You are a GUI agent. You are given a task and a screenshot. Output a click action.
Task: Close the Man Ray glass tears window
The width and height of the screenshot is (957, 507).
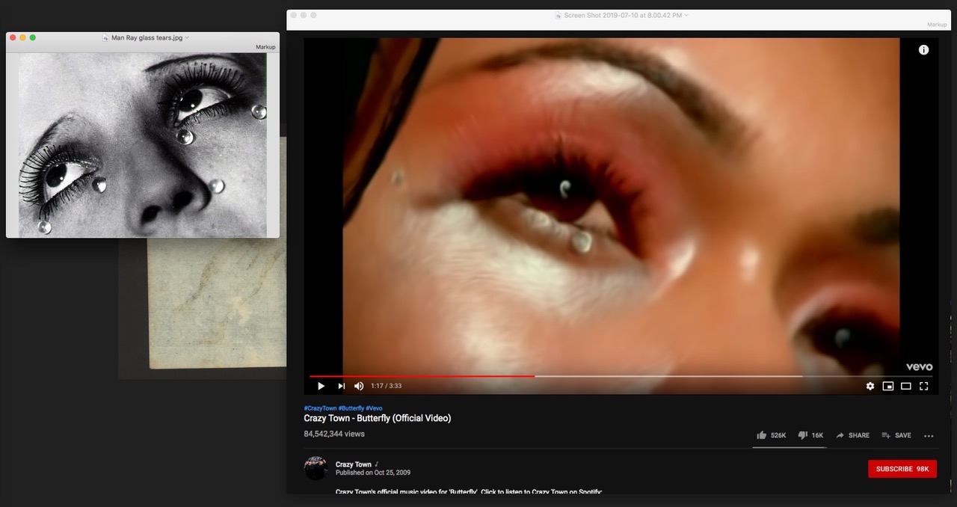(13, 37)
